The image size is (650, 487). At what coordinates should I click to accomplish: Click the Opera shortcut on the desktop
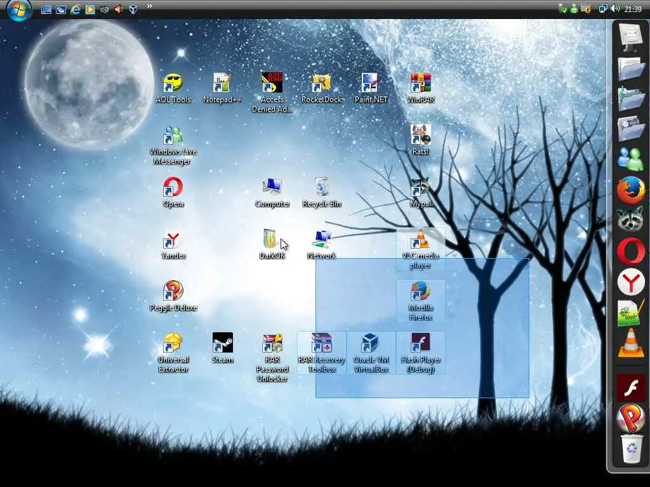pos(173,192)
